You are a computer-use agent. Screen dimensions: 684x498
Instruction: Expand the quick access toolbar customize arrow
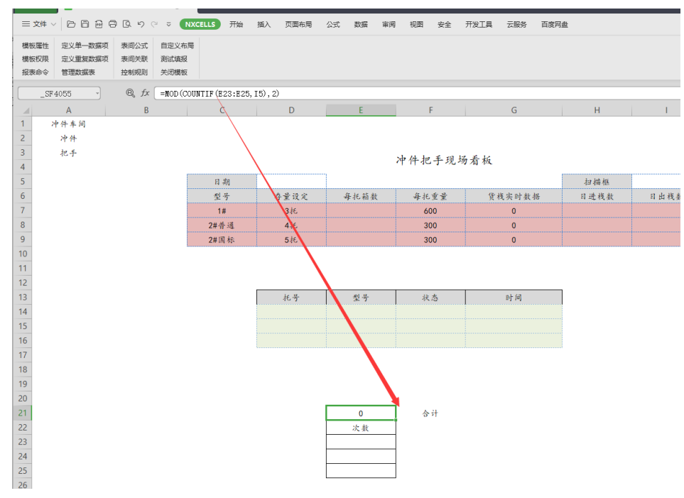[x=168, y=24]
